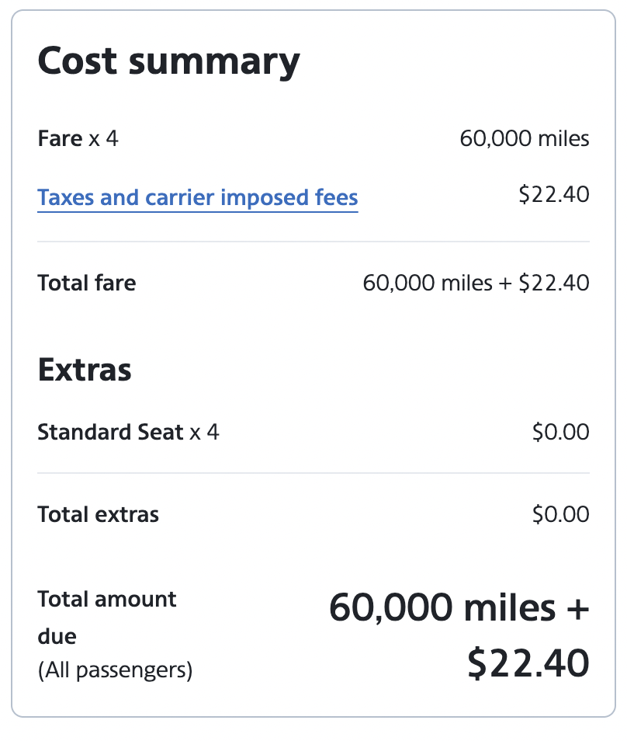The image size is (627, 741).
Task: Click the divider line below Standard Seat row
Action: pyautogui.click(x=313, y=473)
